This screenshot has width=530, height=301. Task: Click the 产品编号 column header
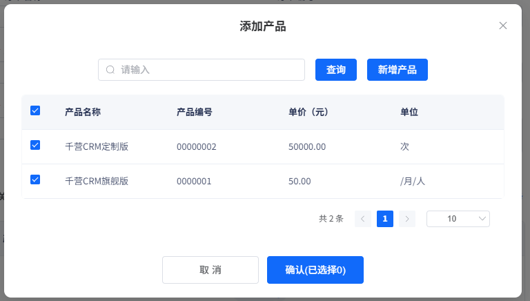[x=194, y=112]
